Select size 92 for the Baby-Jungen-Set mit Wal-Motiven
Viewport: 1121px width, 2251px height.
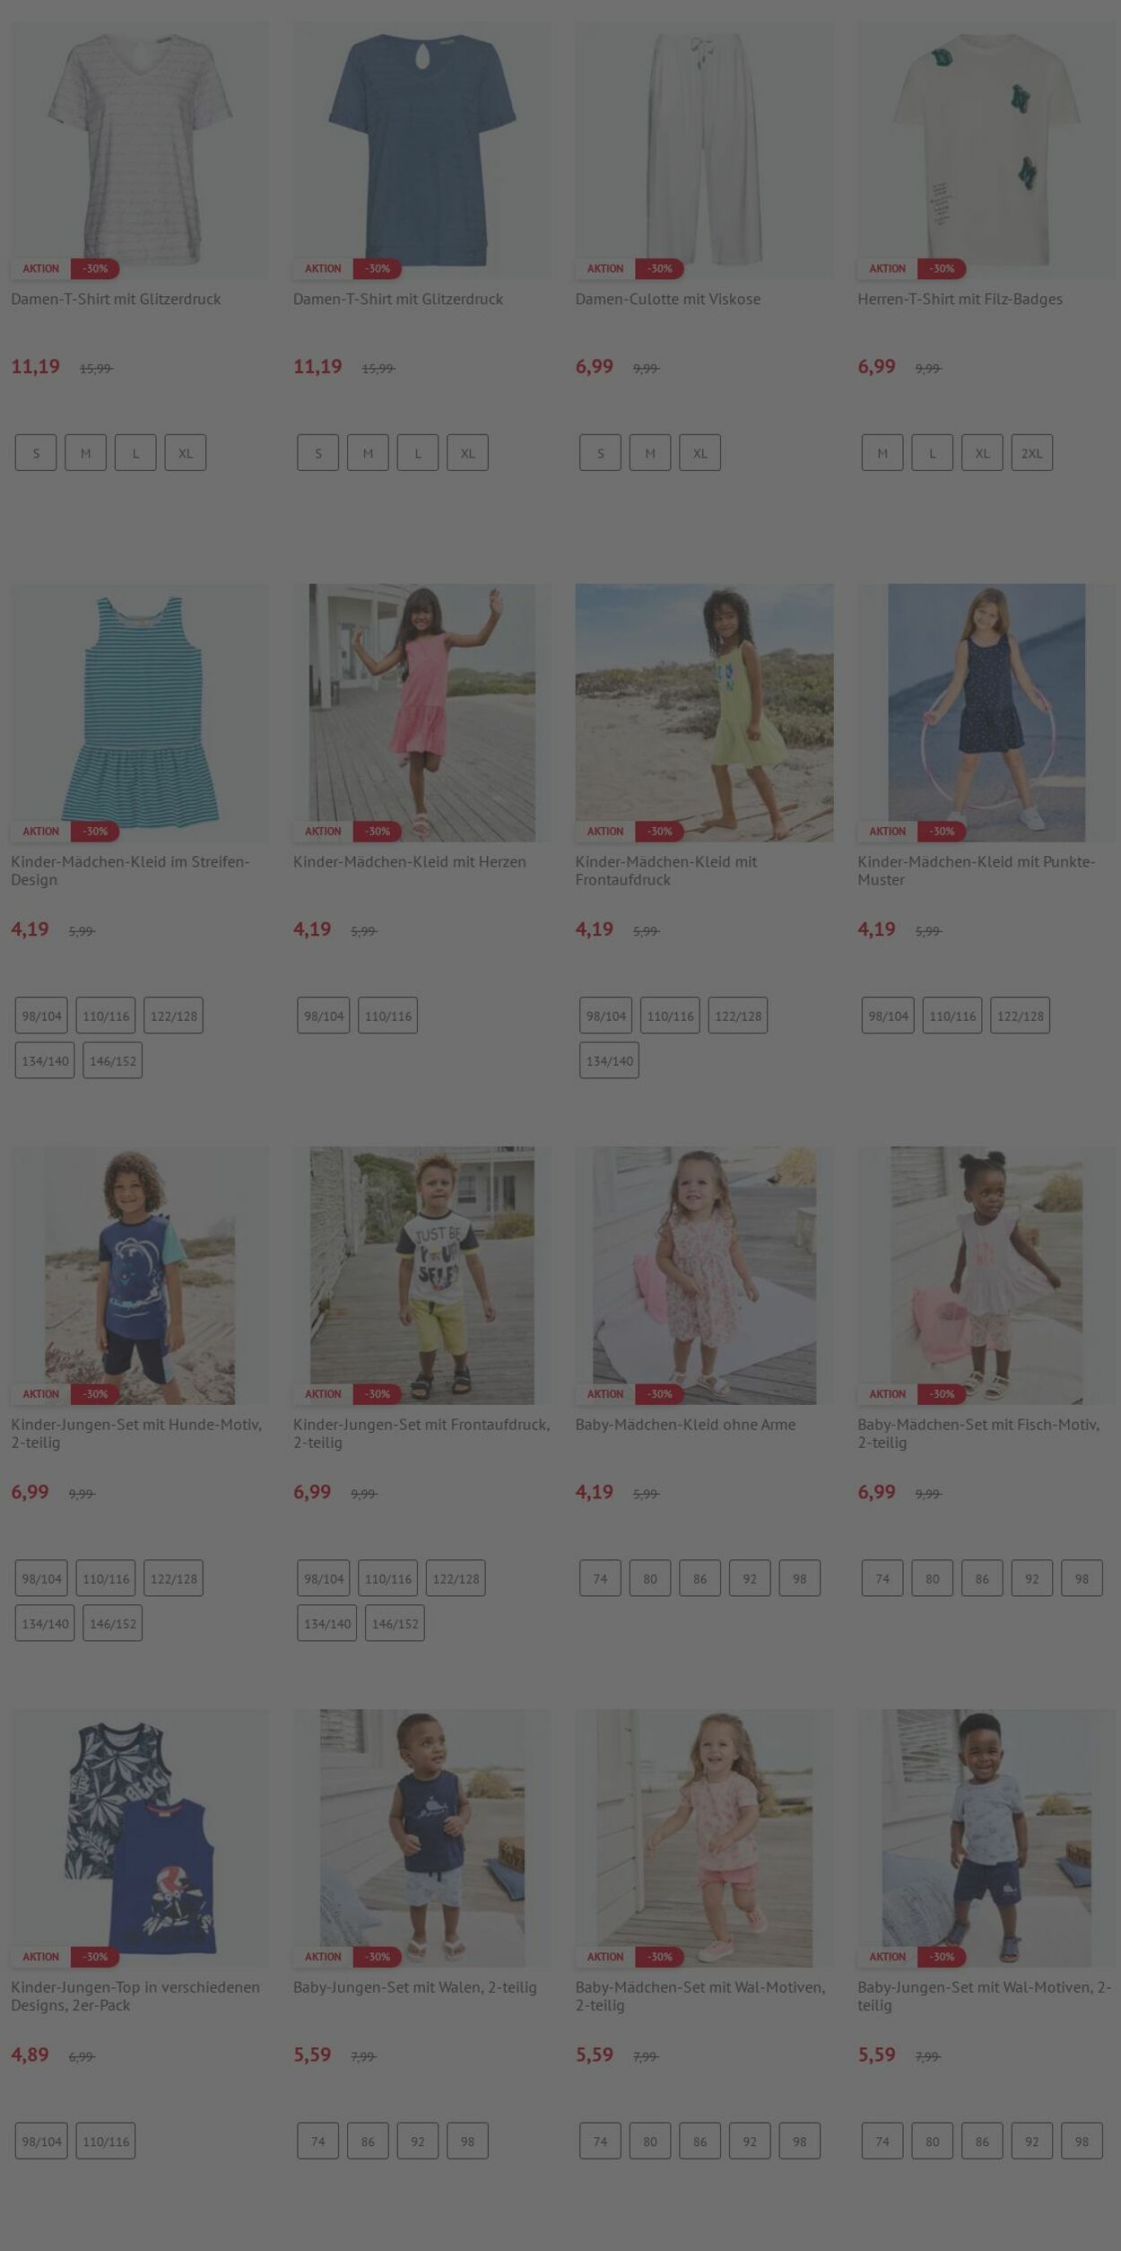point(1031,2141)
